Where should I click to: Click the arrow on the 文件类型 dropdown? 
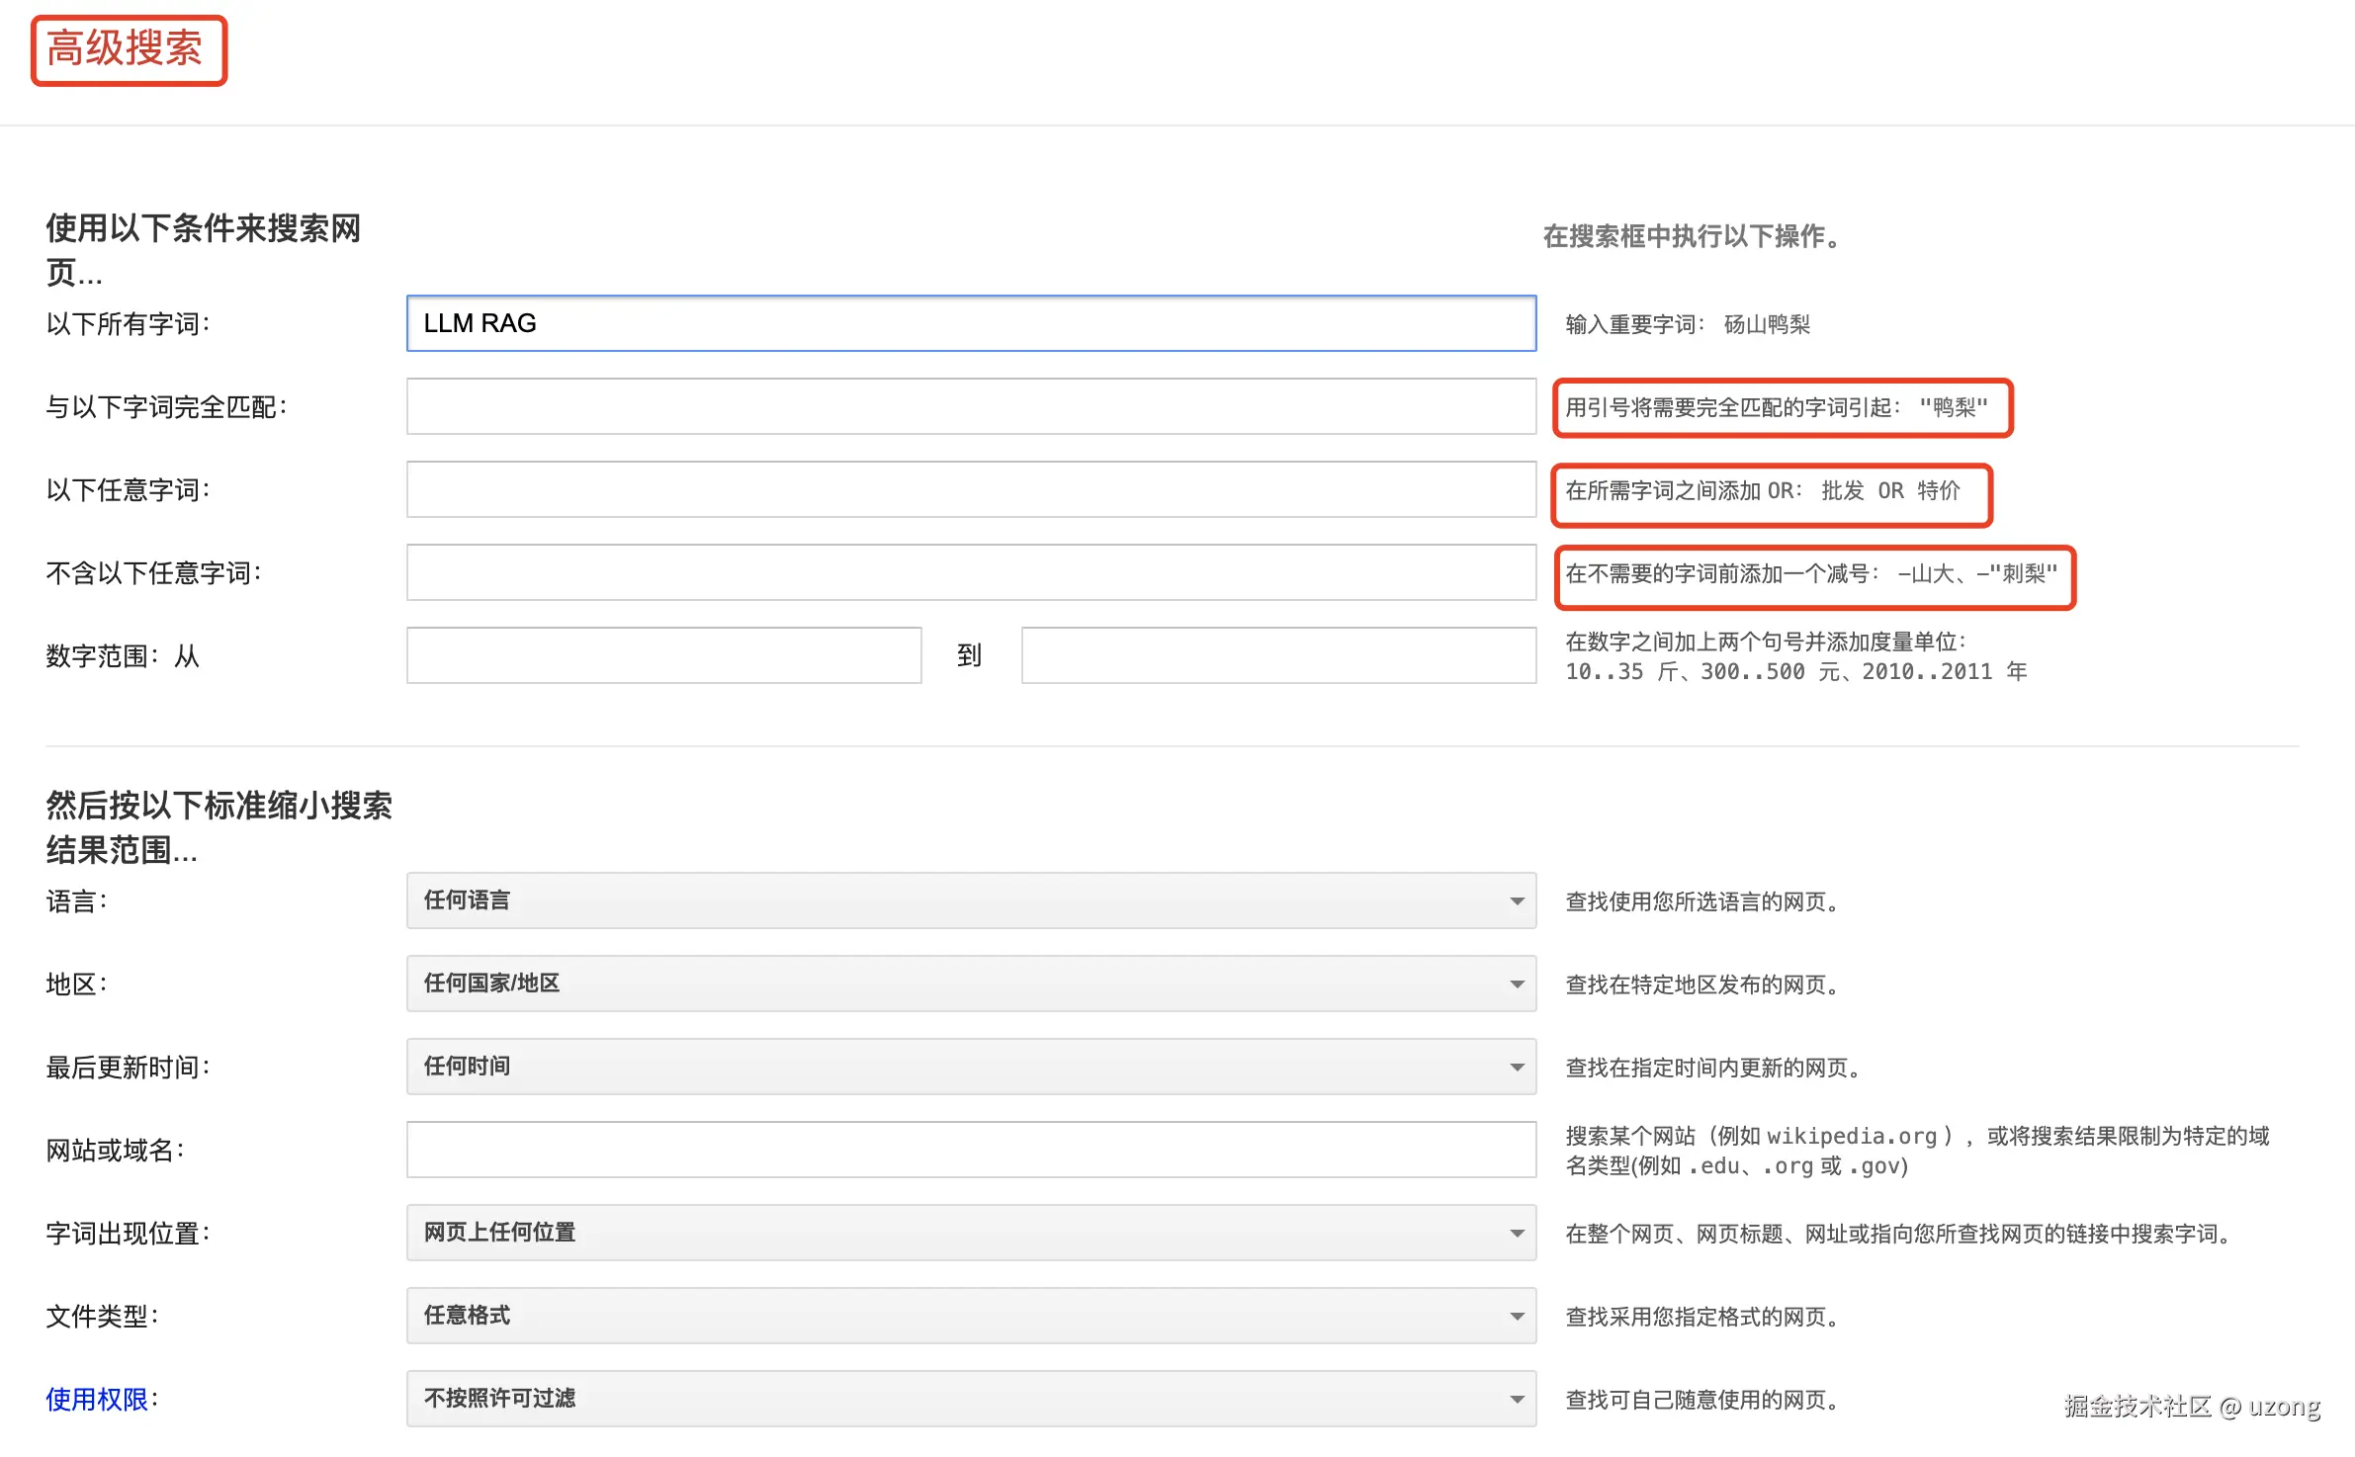(x=1516, y=1317)
